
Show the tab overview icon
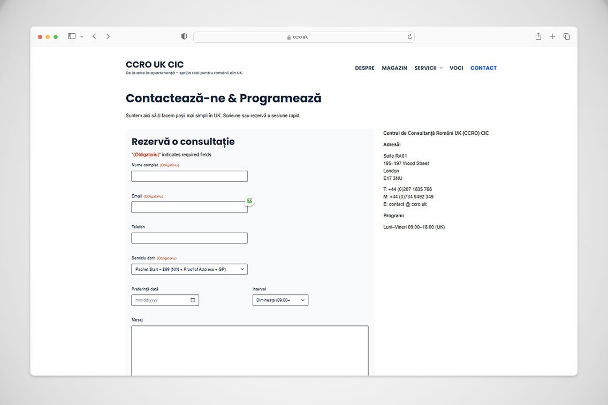coord(567,36)
